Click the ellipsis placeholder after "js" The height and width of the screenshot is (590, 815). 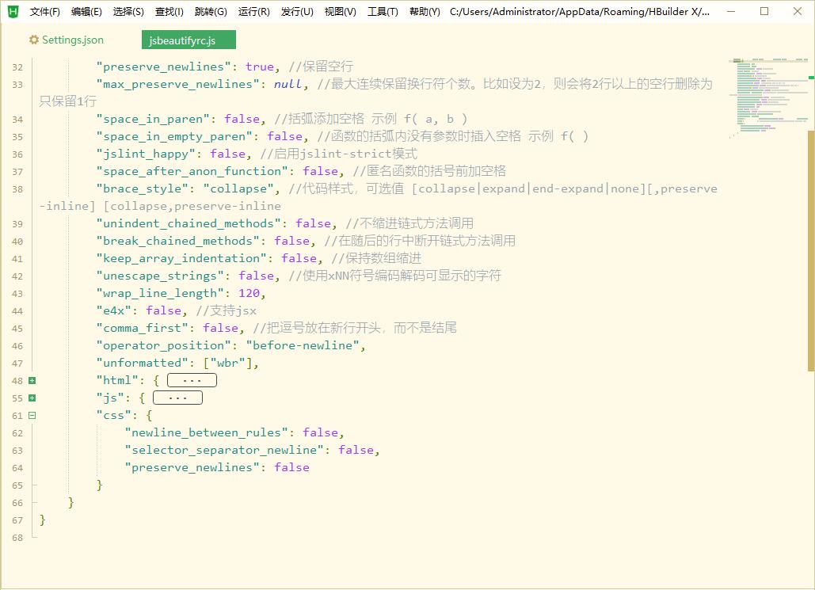(x=177, y=398)
